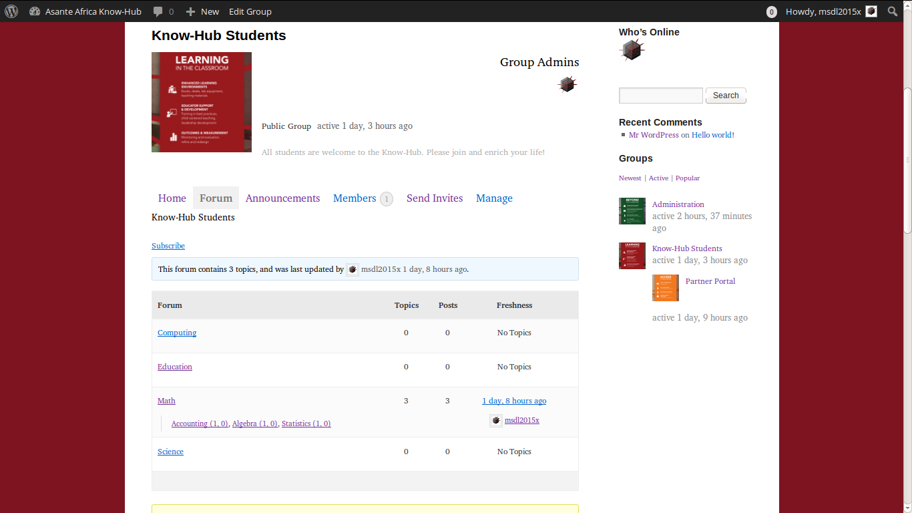Open the Manage tab

[x=494, y=198]
